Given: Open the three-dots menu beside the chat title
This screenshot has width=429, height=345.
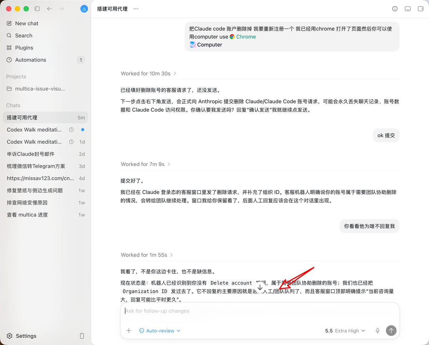Looking at the screenshot, I should [x=136, y=9].
